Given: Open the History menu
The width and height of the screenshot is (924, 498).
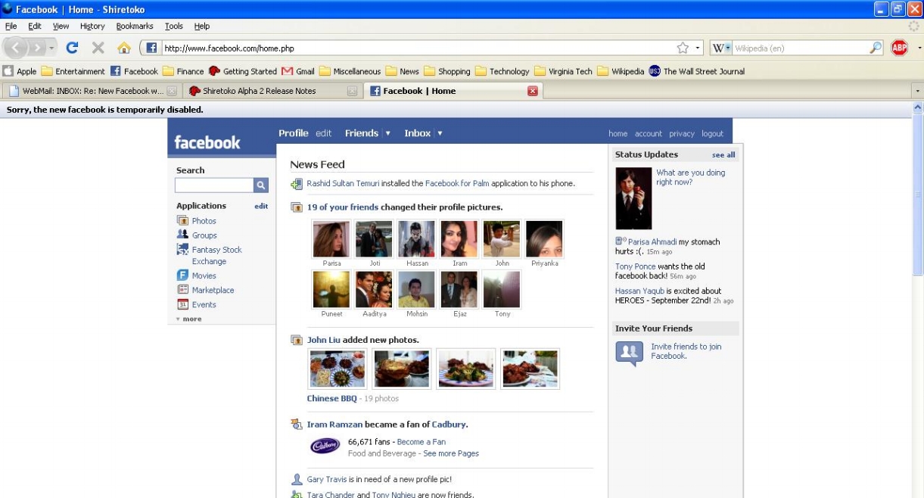Looking at the screenshot, I should tap(92, 26).
